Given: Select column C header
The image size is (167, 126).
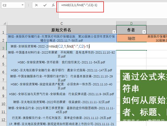Looking at the screenshot, I should (x=62, y=23).
